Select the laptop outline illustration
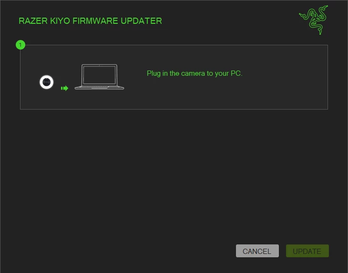The image size is (348, 273). 100,77
